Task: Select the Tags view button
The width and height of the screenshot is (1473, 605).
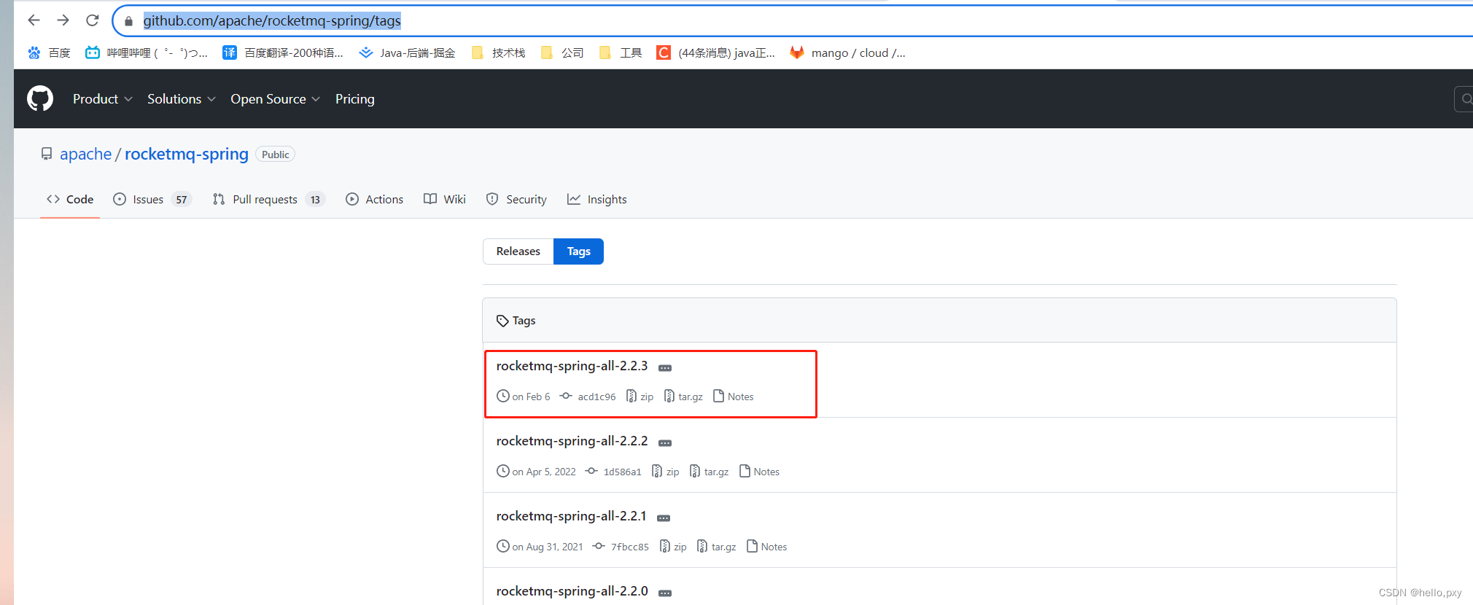Action: click(579, 251)
